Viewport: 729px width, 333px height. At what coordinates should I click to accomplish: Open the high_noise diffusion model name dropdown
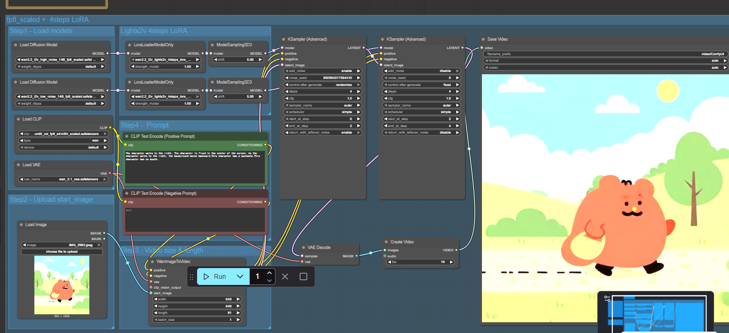(x=61, y=59)
